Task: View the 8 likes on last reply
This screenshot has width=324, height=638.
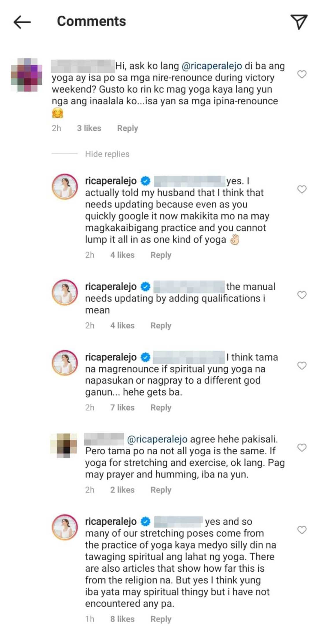Action: 122,619
